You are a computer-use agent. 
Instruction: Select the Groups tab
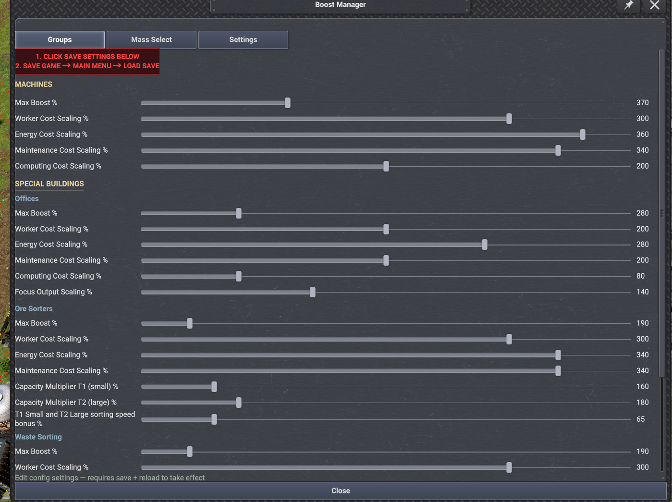60,40
